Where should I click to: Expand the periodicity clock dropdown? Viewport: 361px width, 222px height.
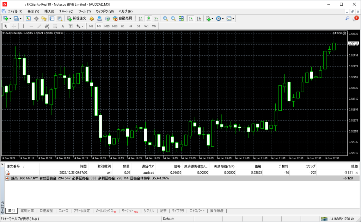[223, 18]
